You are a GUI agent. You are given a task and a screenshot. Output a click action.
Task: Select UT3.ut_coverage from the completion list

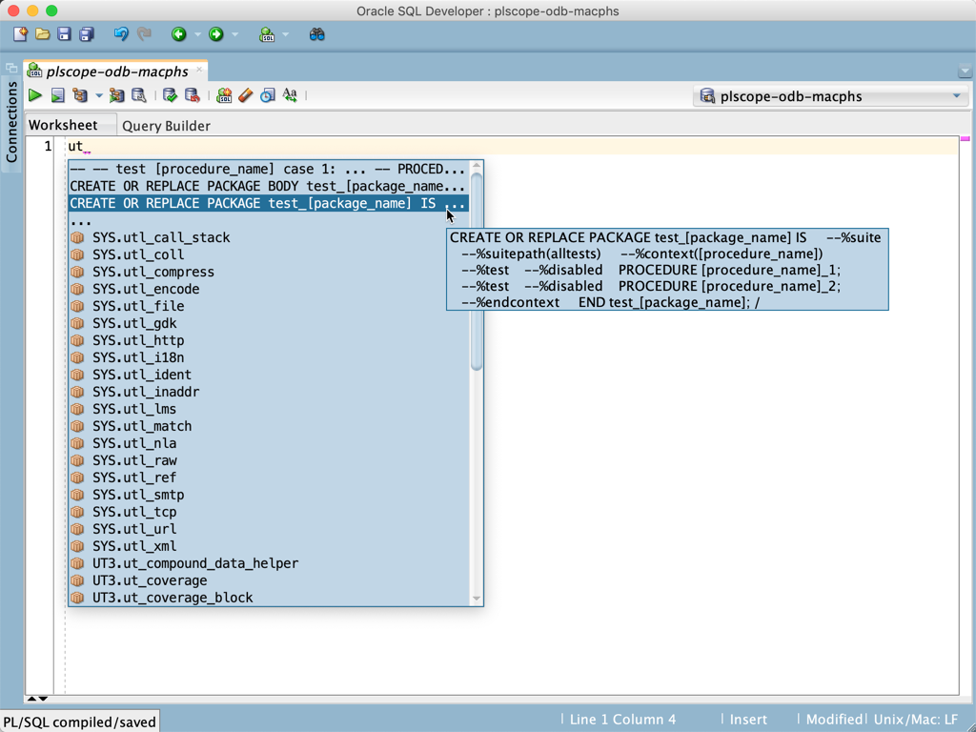click(152, 580)
